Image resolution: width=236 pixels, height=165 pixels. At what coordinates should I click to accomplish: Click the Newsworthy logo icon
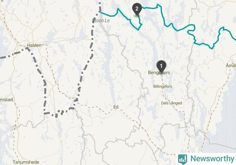coord(183,159)
